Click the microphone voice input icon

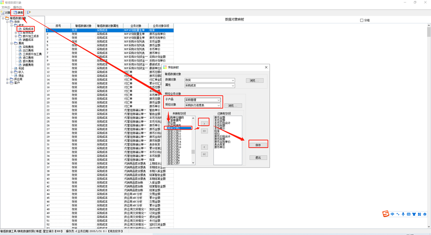click(x=403, y=214)
